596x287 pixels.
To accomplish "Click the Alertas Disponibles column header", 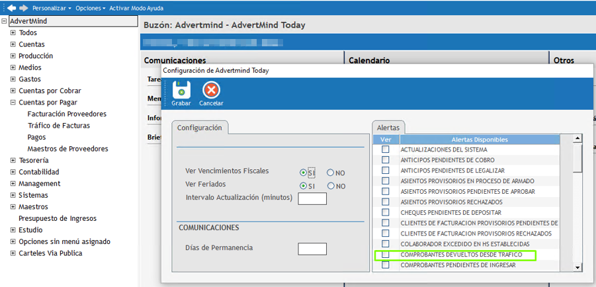I will [x=480, y=140].
